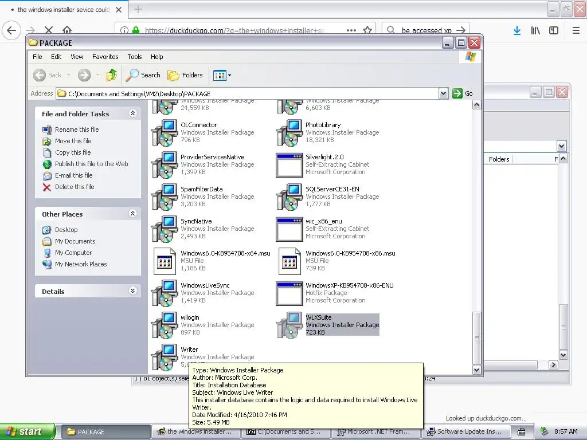Click Copy this file

click(x=73, y=152)
